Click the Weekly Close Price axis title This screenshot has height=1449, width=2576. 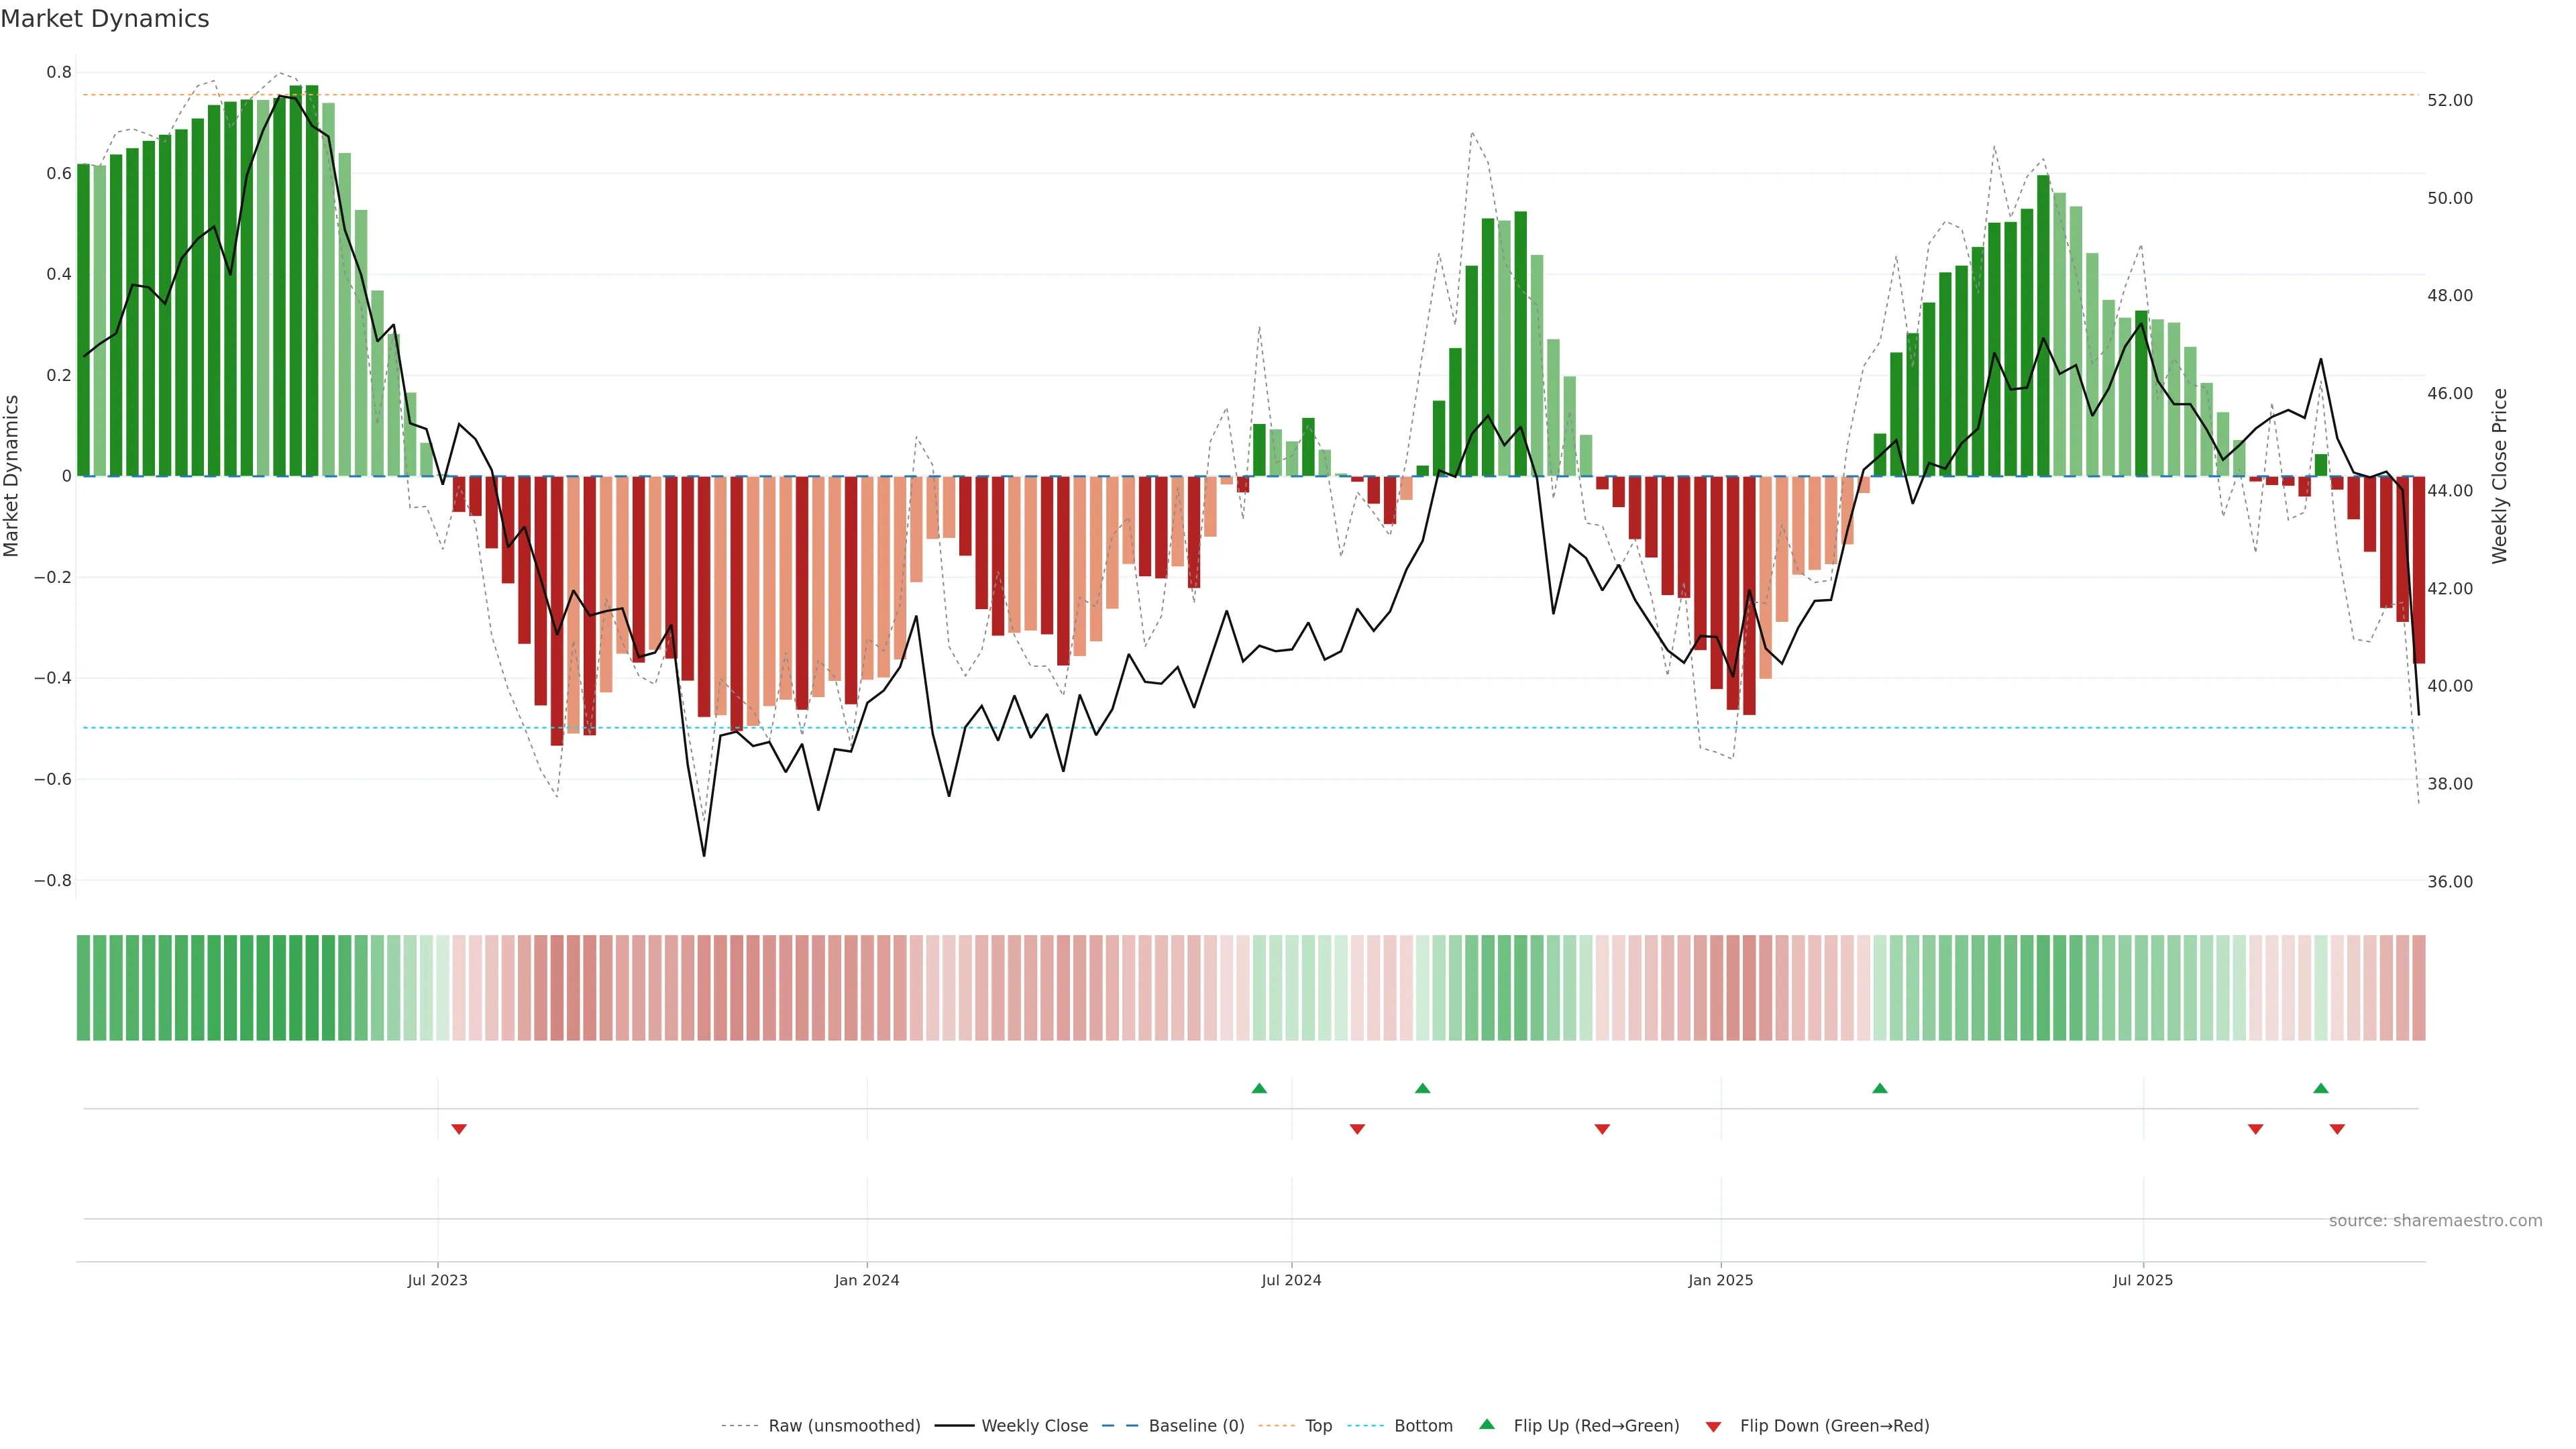tap(2500, 476)
